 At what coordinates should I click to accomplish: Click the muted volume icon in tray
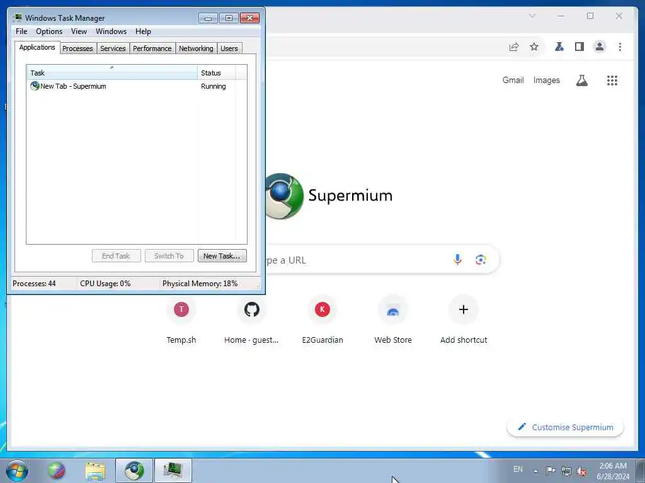(x=581, y=471)
